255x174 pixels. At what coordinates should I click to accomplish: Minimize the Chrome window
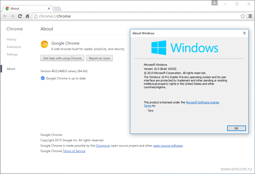coord(225,4)
